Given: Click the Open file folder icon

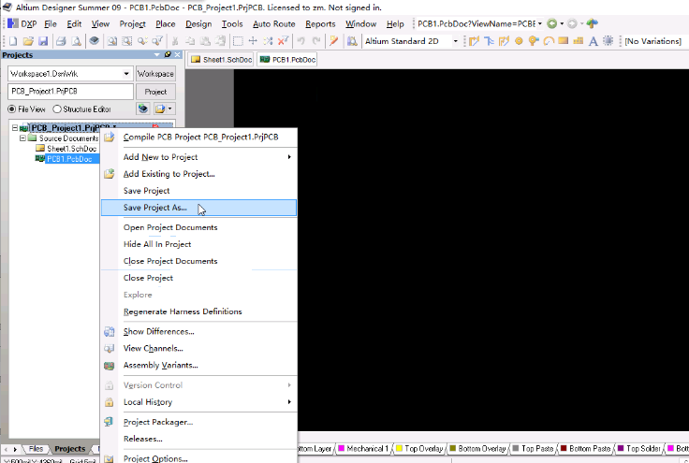Looking at the screenshot, I should pos(28,41).
